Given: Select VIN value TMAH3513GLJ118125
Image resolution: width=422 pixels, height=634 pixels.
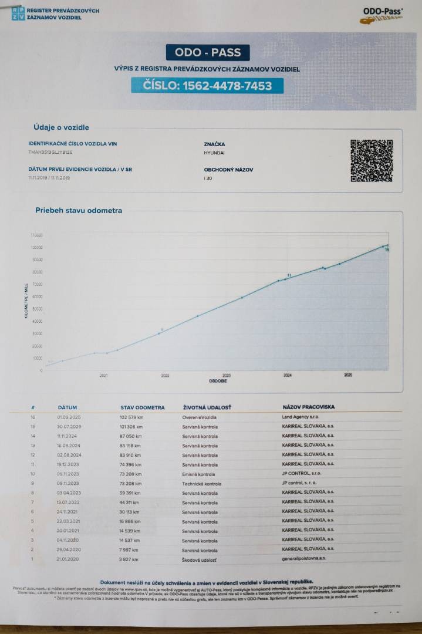Looking at the screenshot, I should (x=50, y=153).
